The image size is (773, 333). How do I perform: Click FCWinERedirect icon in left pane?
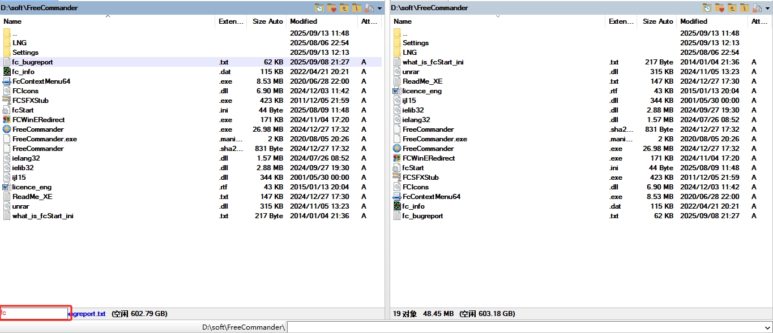(7, 120)
